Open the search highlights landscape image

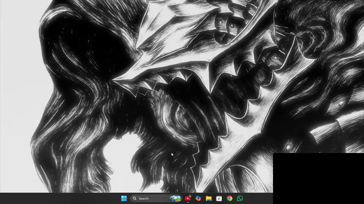coord(175,198)
